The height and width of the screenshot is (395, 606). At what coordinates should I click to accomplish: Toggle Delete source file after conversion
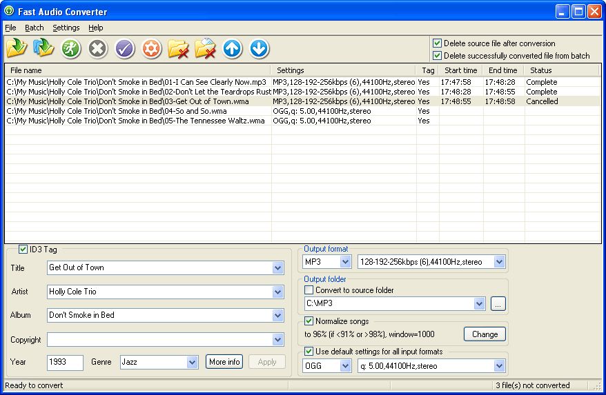(437, 43)
